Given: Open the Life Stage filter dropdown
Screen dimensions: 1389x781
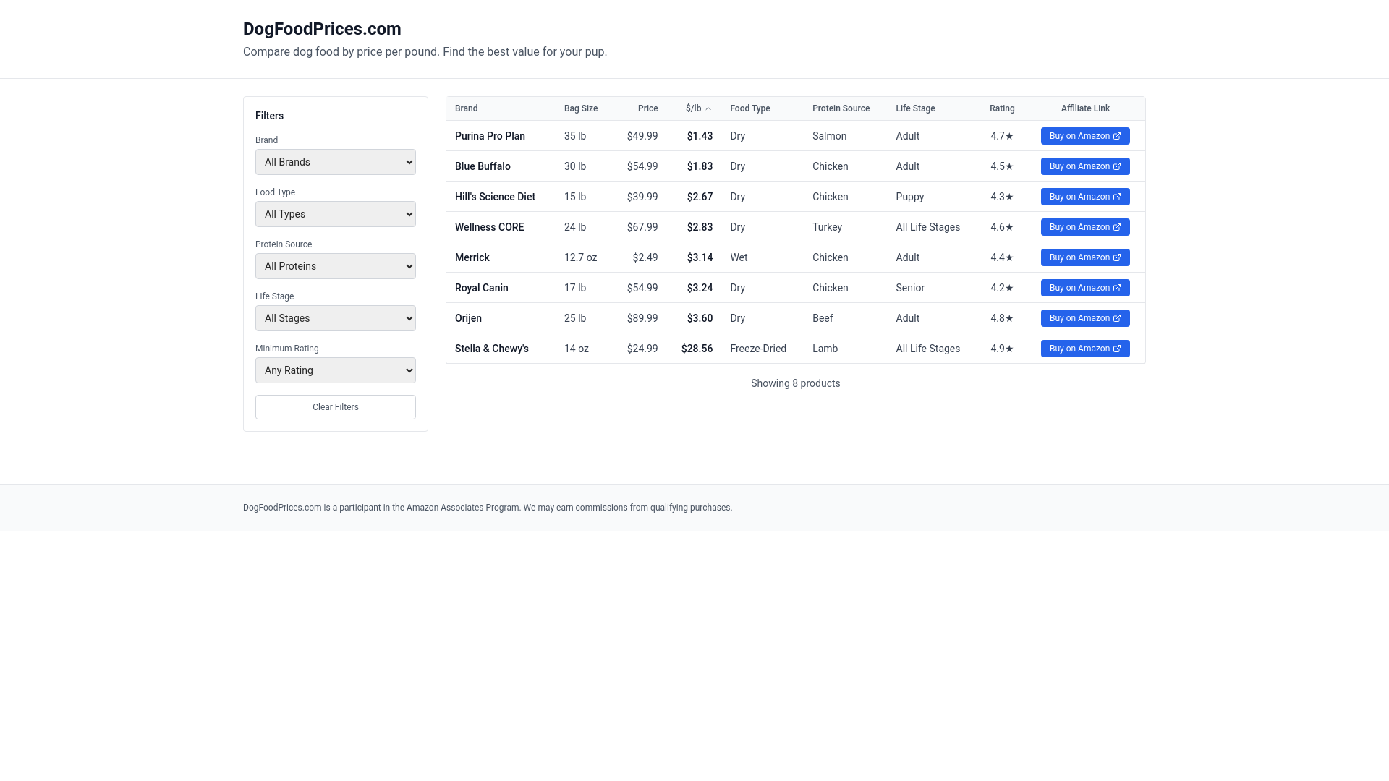Looking at the screenshot, I should pos(336,318).
